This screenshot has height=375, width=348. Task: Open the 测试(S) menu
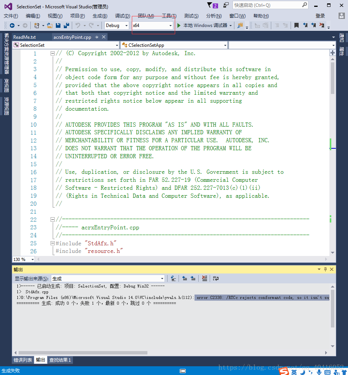tap(191, 16)
